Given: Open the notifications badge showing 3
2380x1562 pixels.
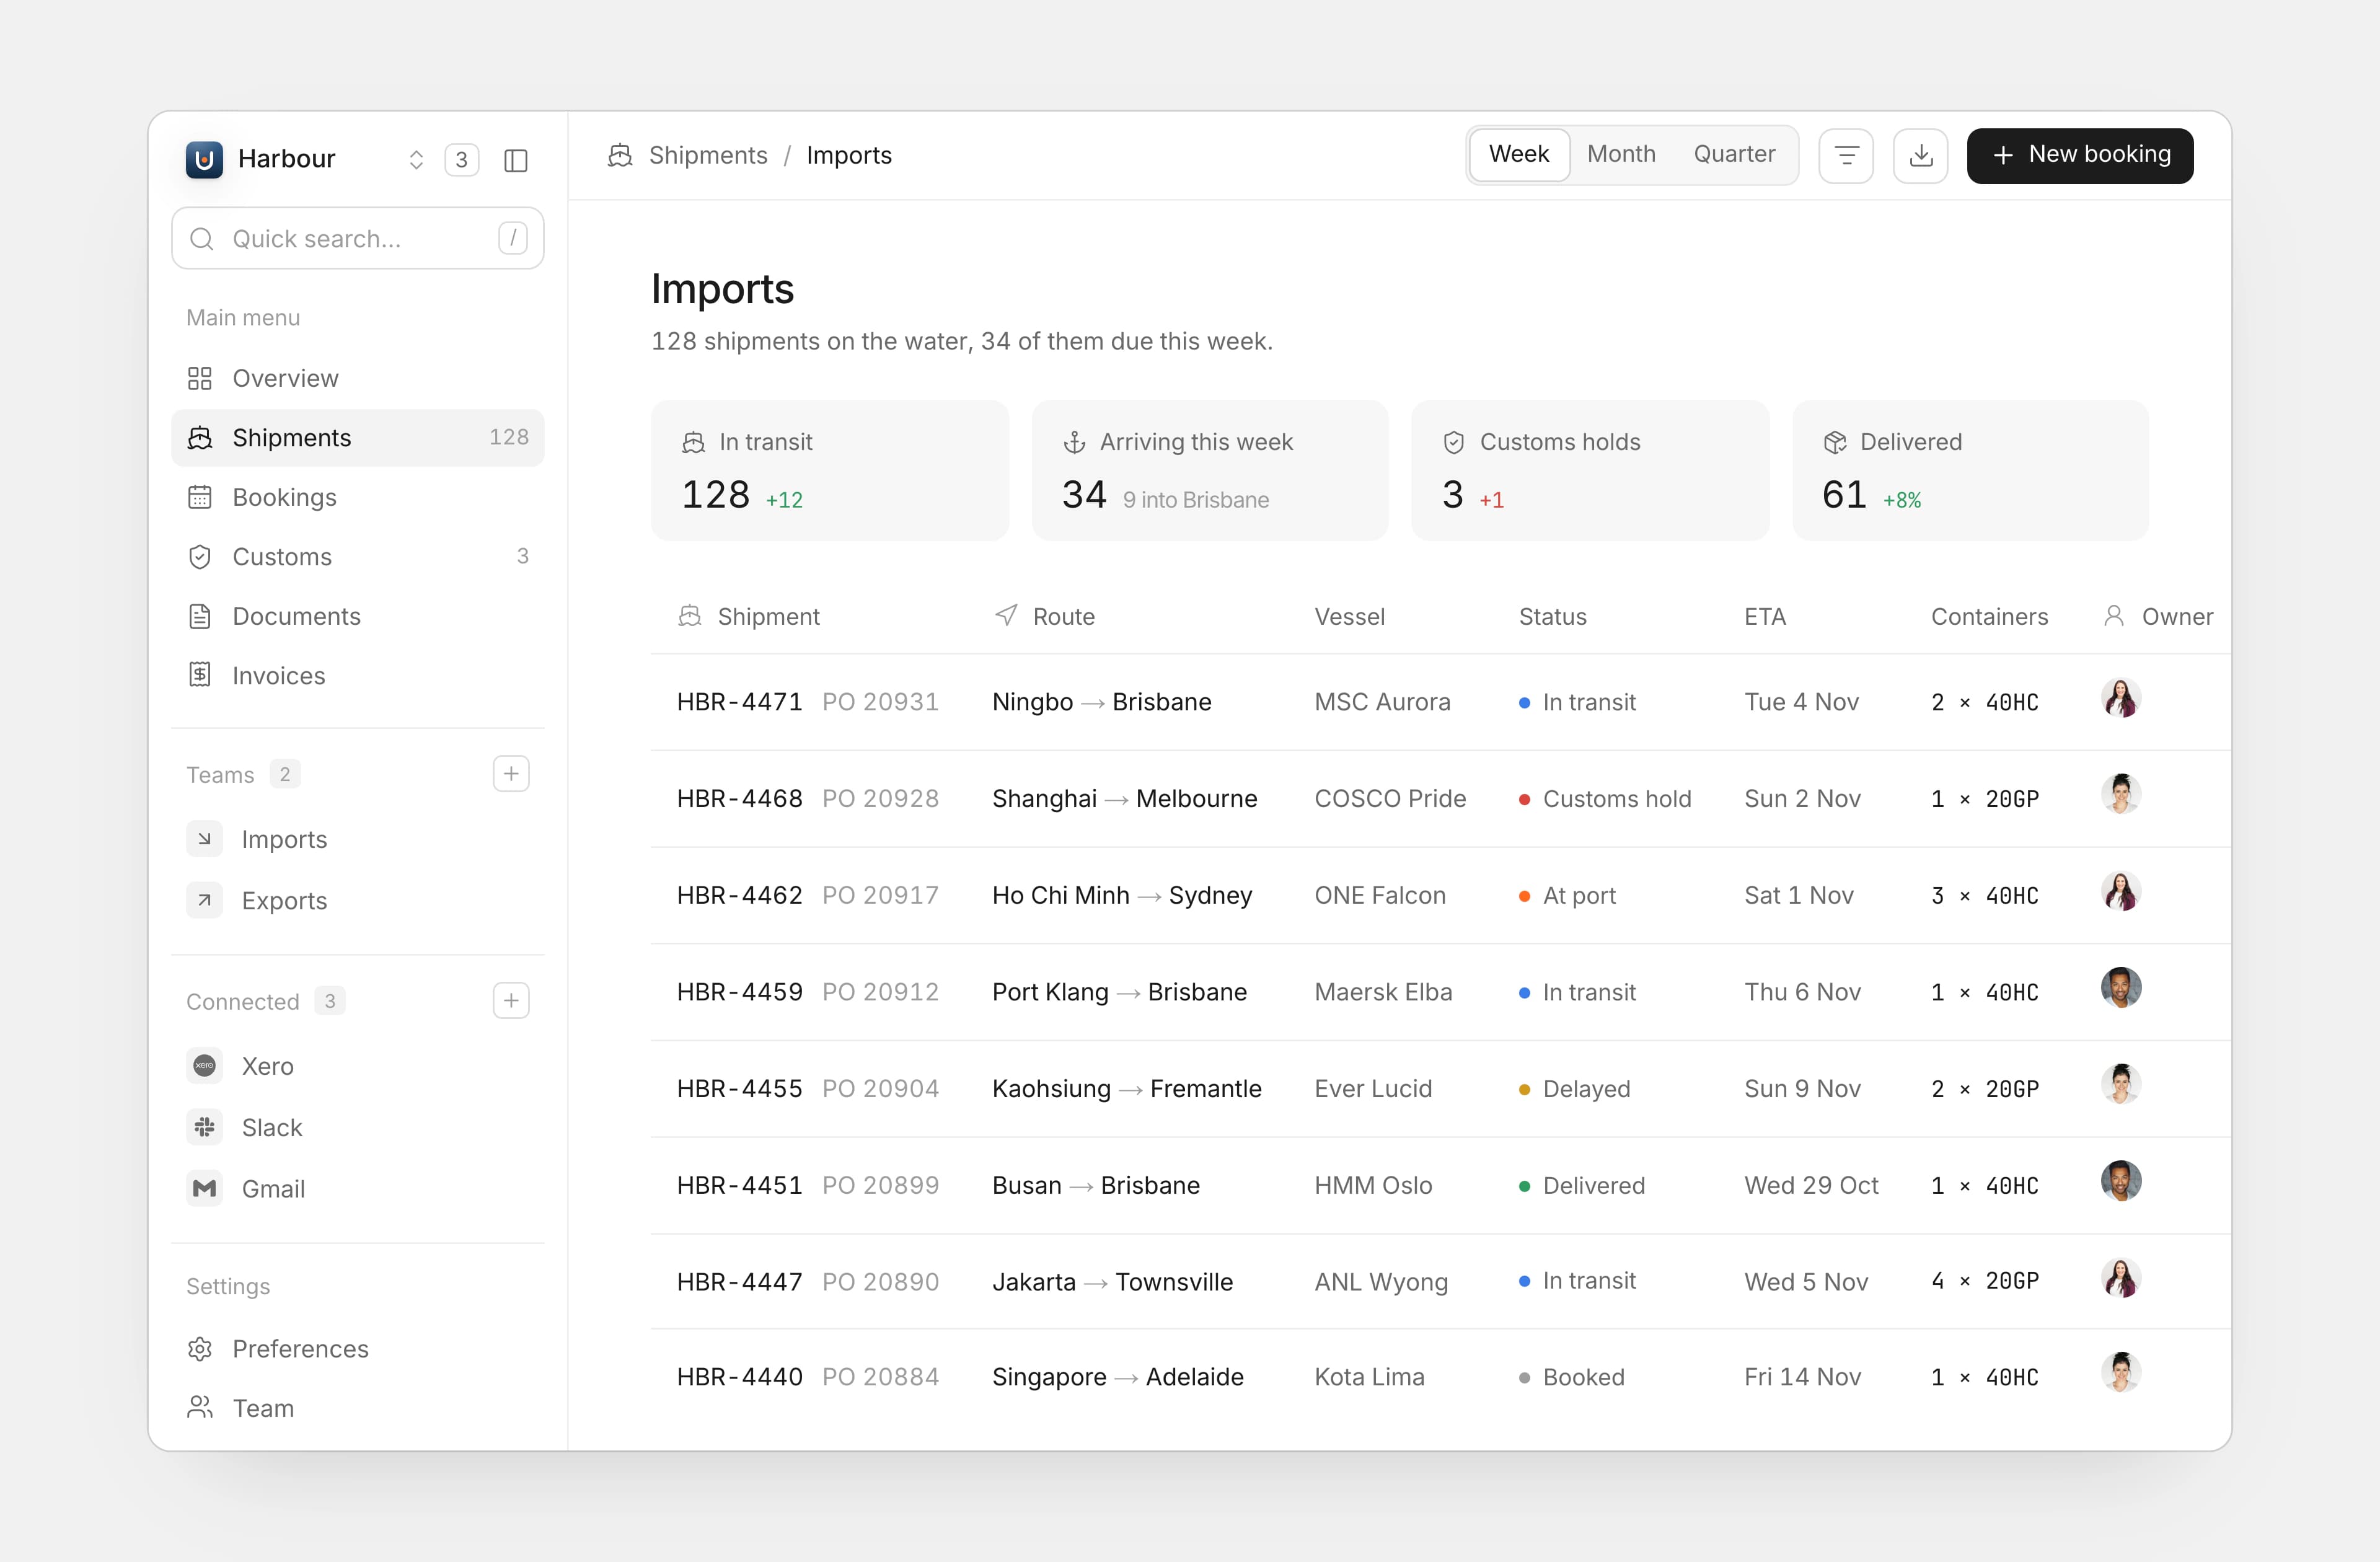Looking at the screenshot, I should point(461,160).
